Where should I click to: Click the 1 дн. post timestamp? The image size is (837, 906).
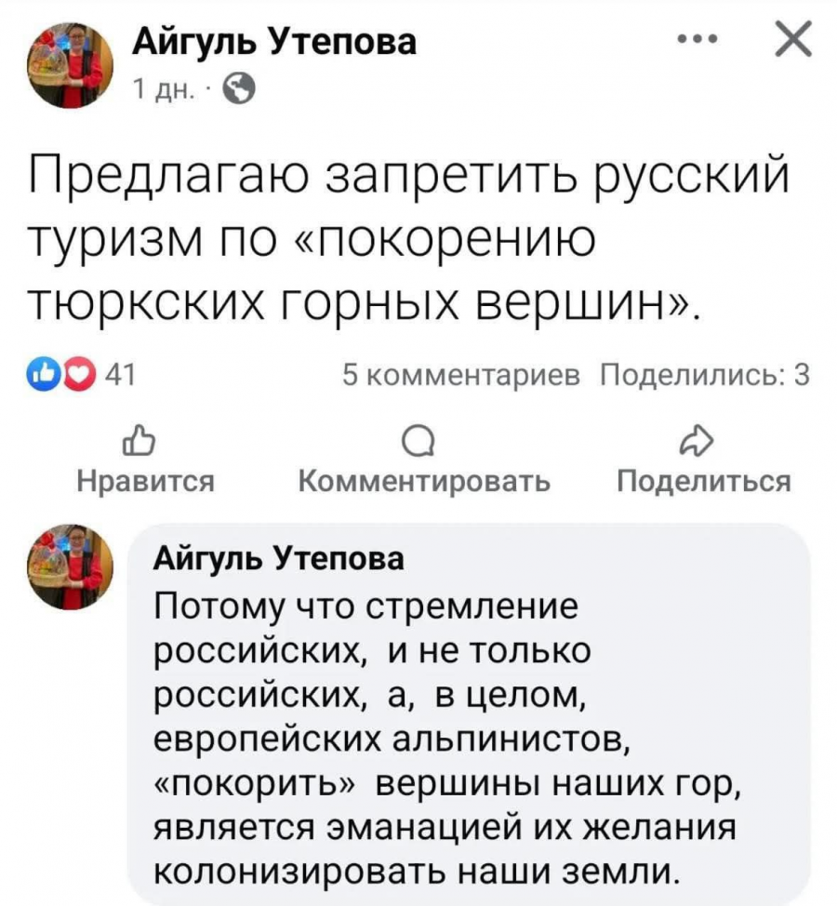162,90
